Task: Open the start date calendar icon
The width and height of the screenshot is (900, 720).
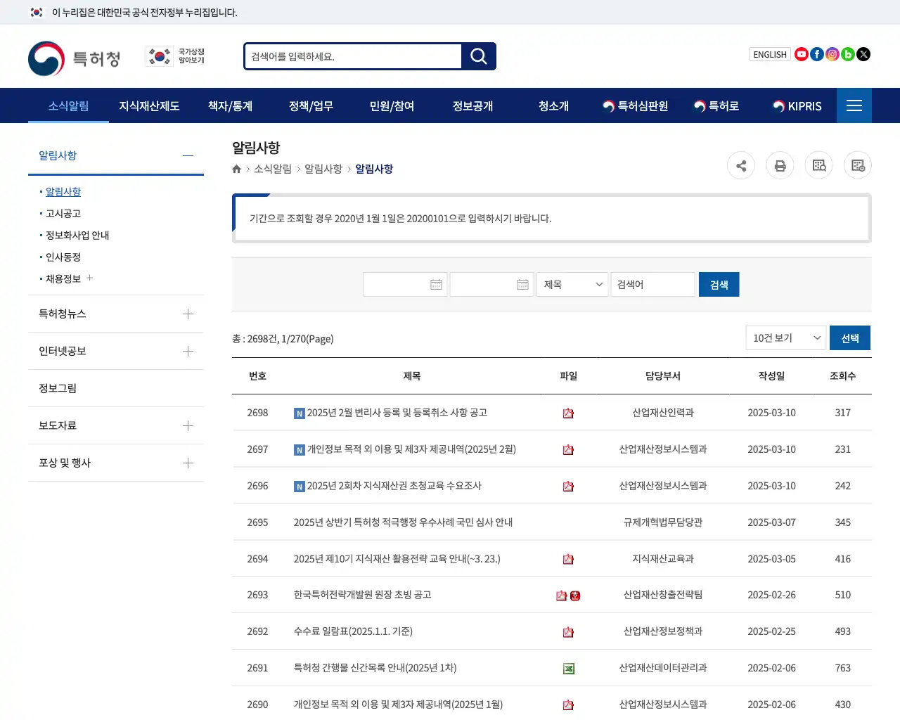Action: coord(436,284)
